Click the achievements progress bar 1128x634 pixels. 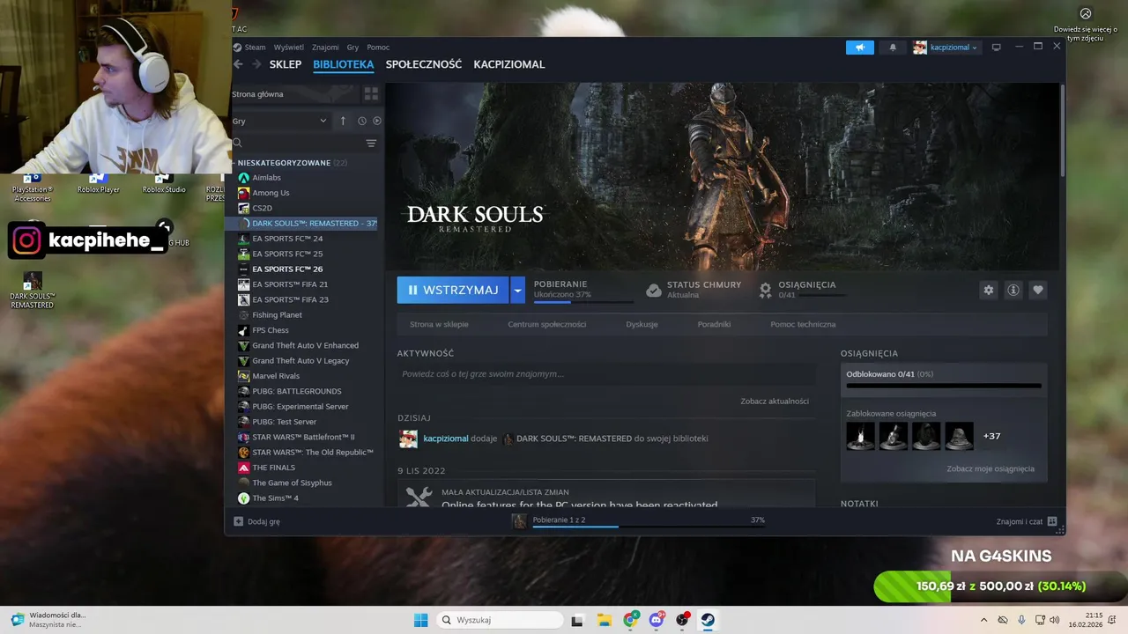[944, 386]
